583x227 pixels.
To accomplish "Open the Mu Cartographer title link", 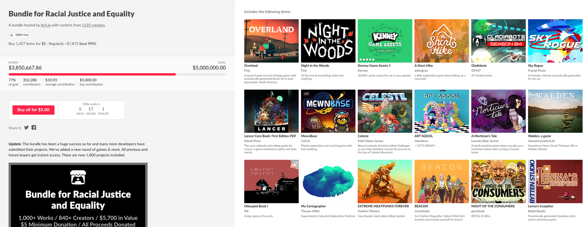I will tap(313, 206).
